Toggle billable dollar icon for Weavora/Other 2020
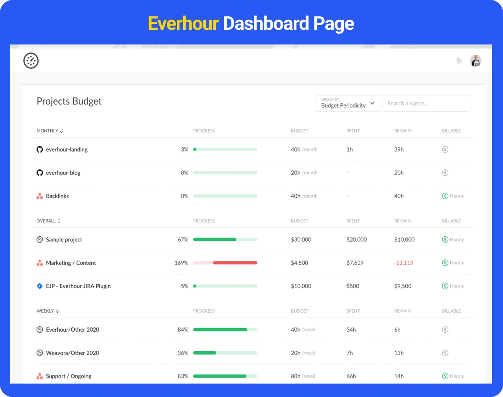The width and height of the screenshot is (503, 397). click(x=445, y=353)
